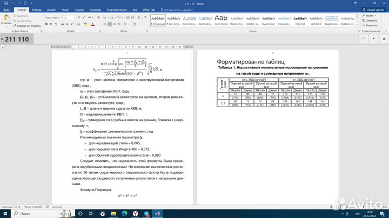
Task: Toggle superscript formatting
Action: pyautogui.click(x=72, y=24)
